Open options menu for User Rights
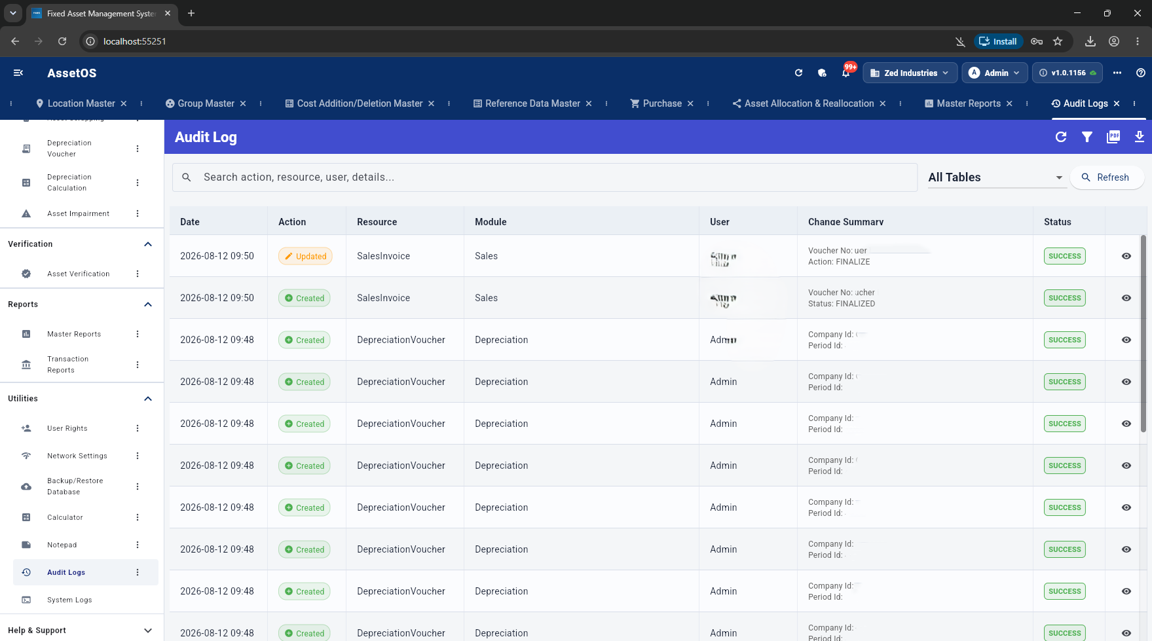Image resolution: width=1152 pixels, height=641 pixels. pyautogui.click(x=138, y=428)
